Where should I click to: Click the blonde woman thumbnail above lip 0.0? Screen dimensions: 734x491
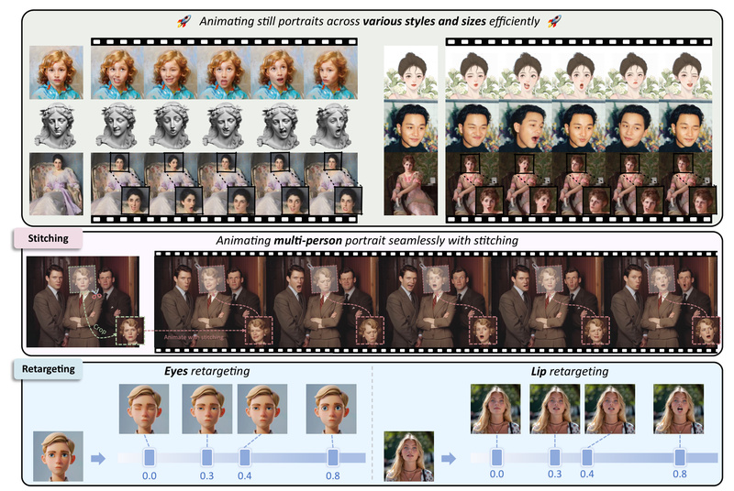(x=495, y=409)
